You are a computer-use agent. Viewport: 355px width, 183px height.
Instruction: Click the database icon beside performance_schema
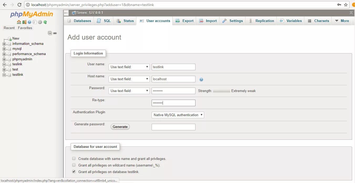coord(9,54)
